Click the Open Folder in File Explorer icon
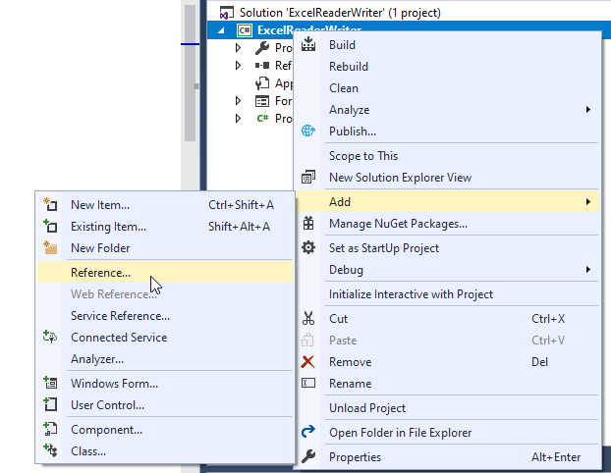Screen dimensions: 611x473 click(x=308, y=432)
